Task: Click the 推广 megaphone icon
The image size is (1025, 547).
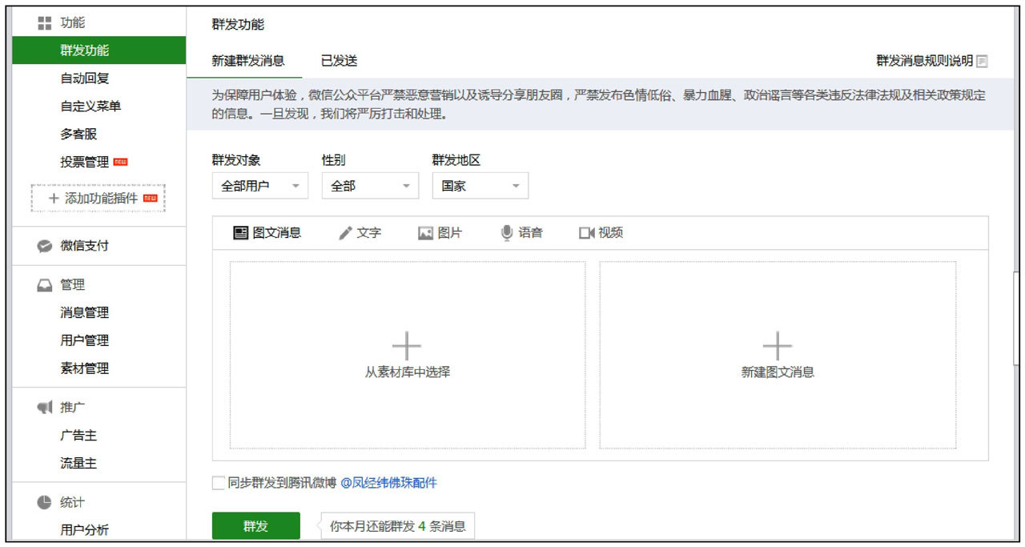Action: tap(45, 408)
